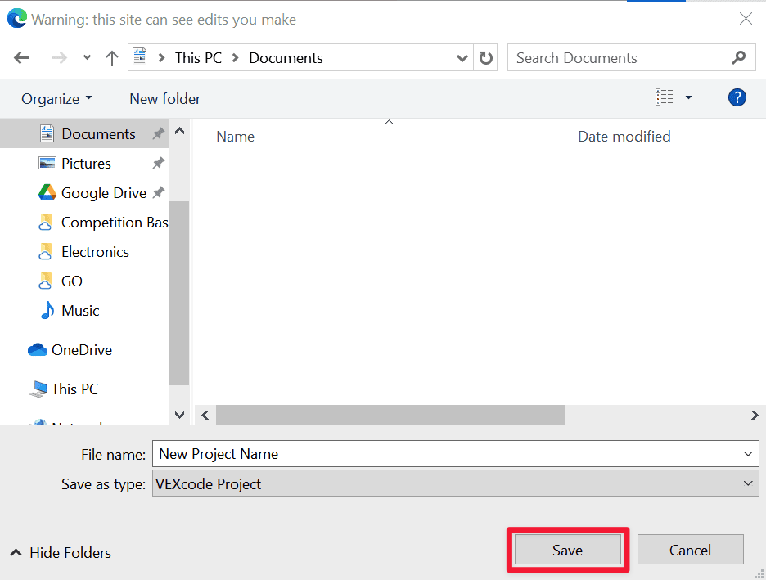Image resolution: width=766 pixels, height=580 pixels.
Task: Click the list view icon
Action: click(x=664, y=97)
